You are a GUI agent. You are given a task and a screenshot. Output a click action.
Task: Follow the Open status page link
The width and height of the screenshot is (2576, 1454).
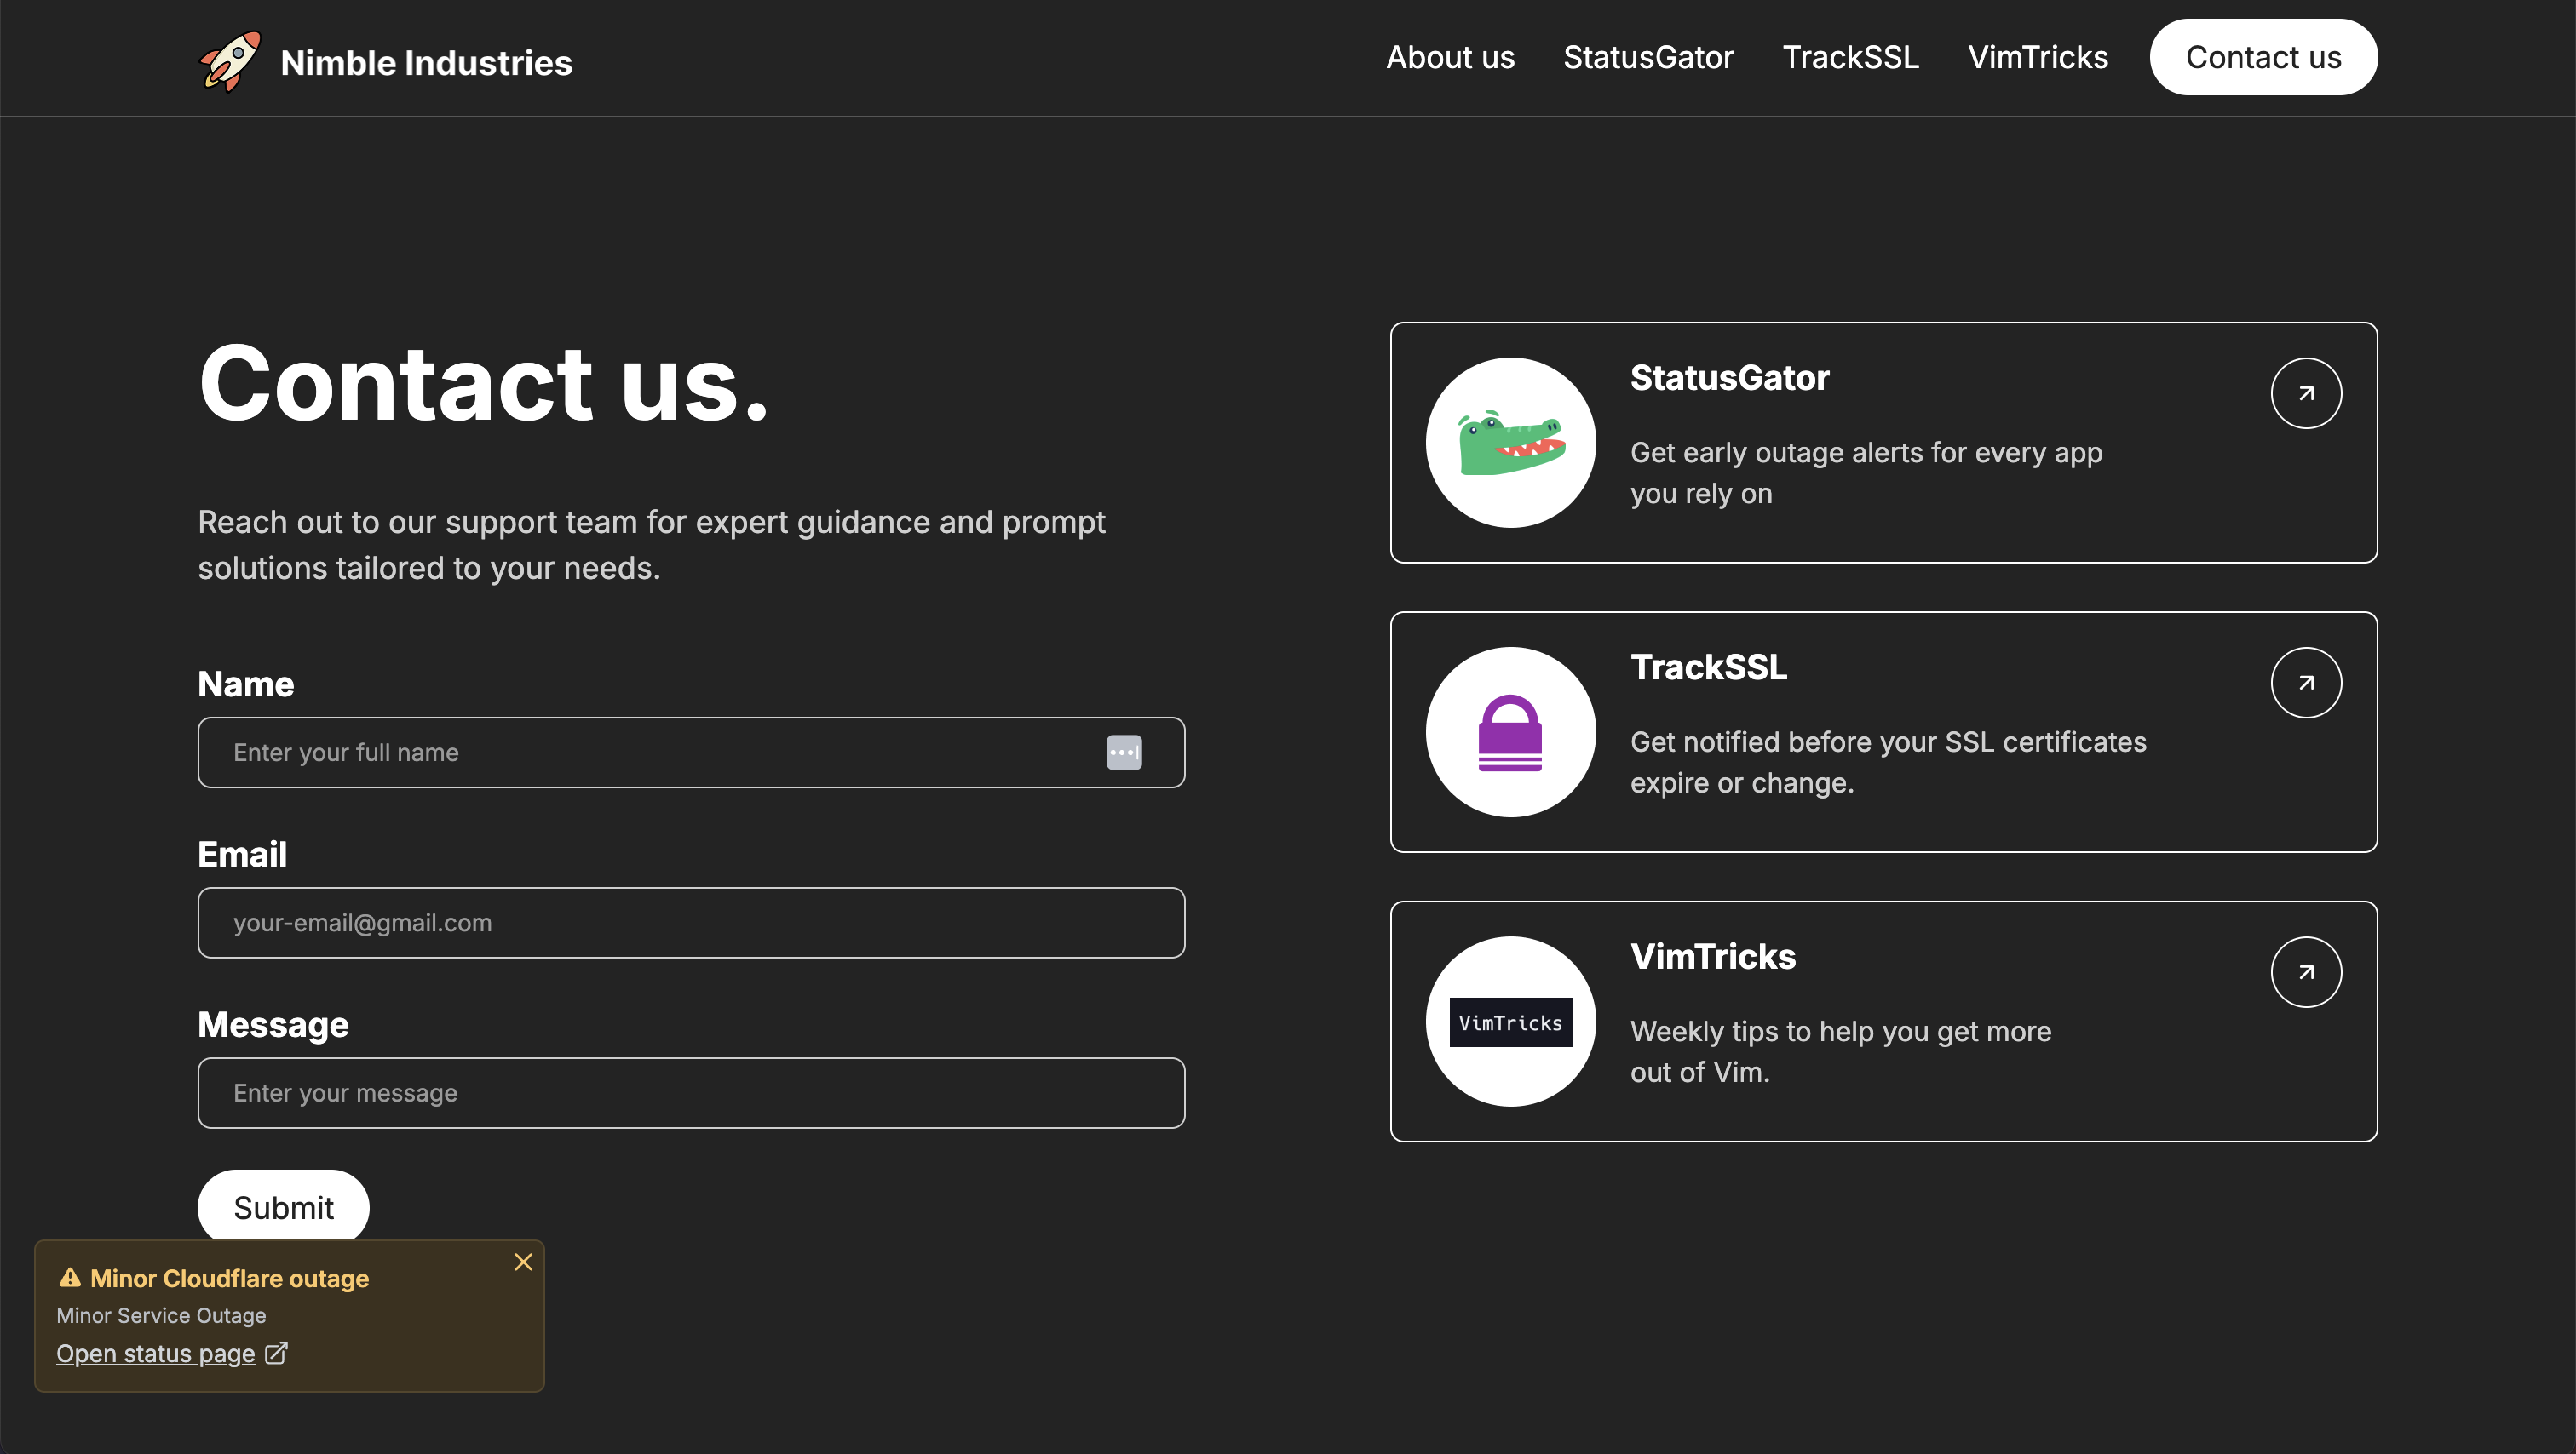coord(156,1353)
